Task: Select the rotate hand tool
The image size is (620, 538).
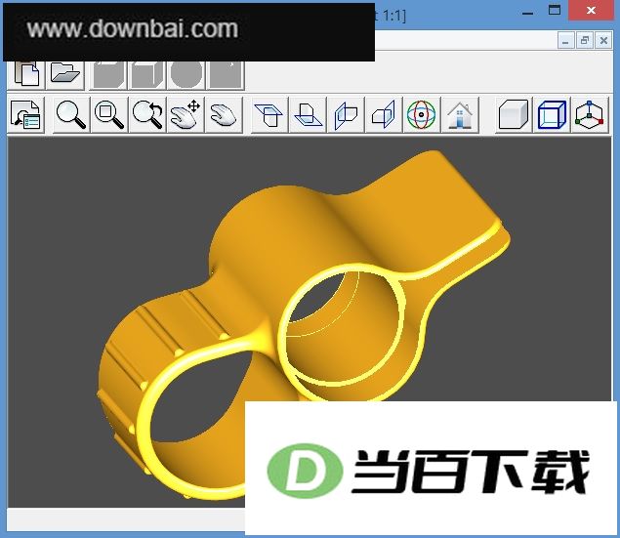Action: tap(224, 115)
